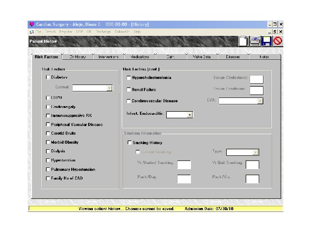This screenshot has height=233, width=311.
Task: Open the smoking Type dropdown
Action: point(256,152)
